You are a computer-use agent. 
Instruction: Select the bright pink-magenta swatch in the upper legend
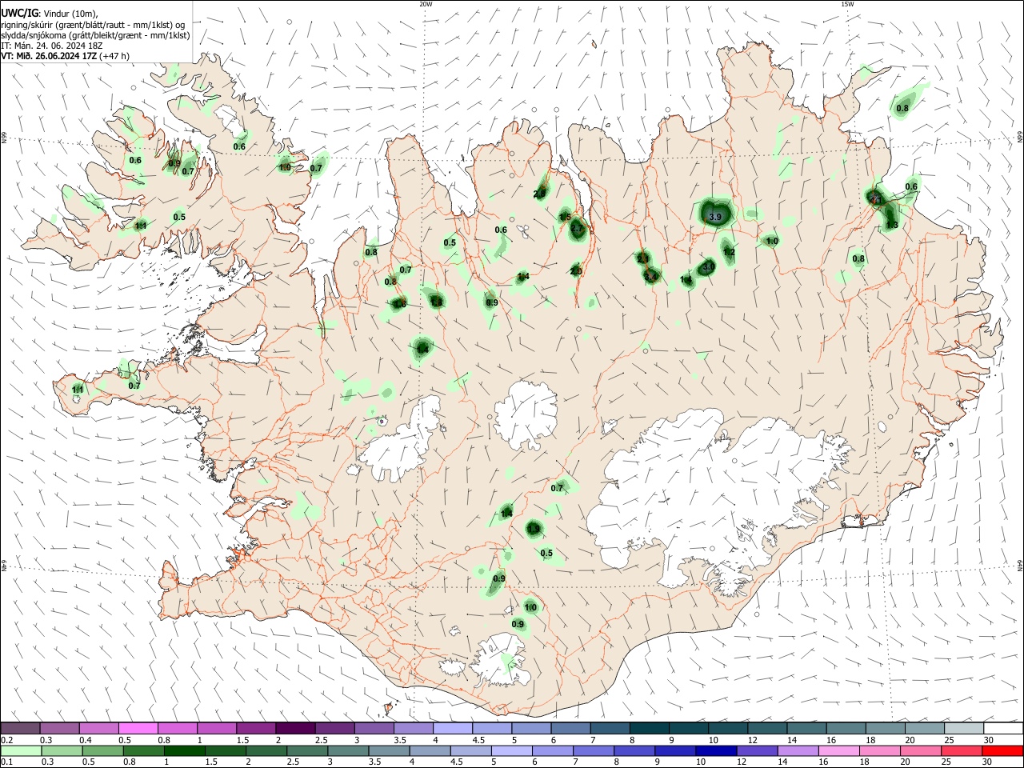coord(138,729)
